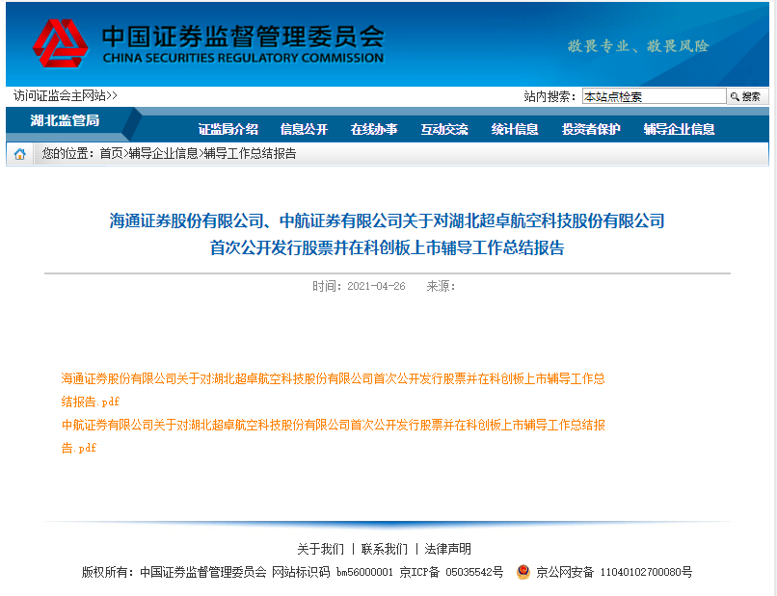Click the home icon in breadcrumb bar
The width and height of the screenshot is (777, 596).
tap(20, 154)
